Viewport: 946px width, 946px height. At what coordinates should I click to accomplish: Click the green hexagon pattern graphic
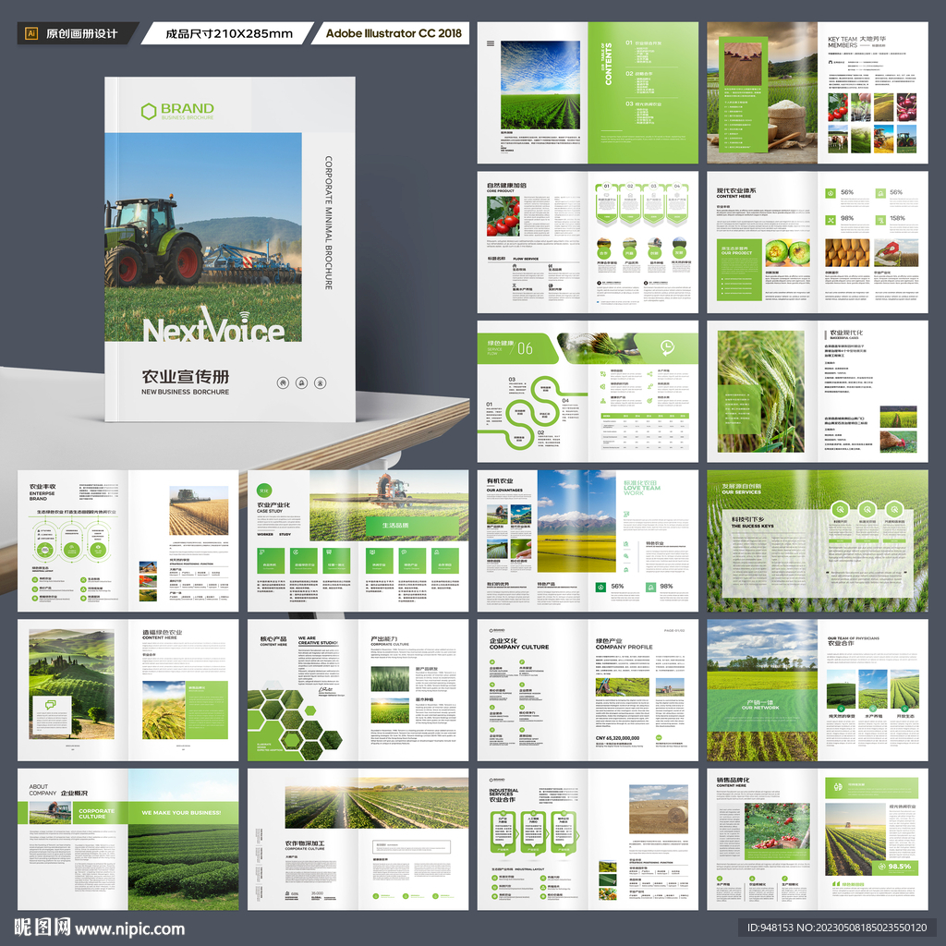(295, 722)
